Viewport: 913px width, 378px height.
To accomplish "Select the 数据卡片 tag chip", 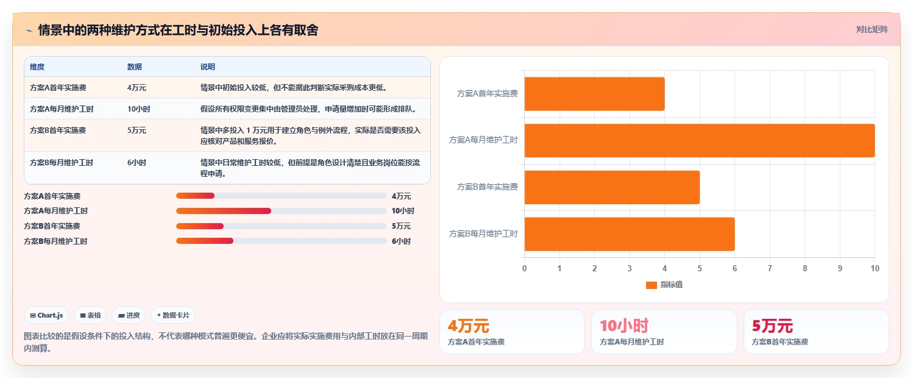I will [x=173, y=315].
